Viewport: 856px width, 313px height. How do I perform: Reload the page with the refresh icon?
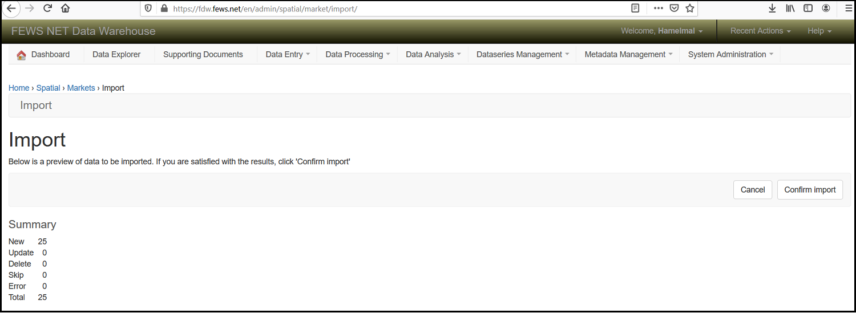pos(47,9)
